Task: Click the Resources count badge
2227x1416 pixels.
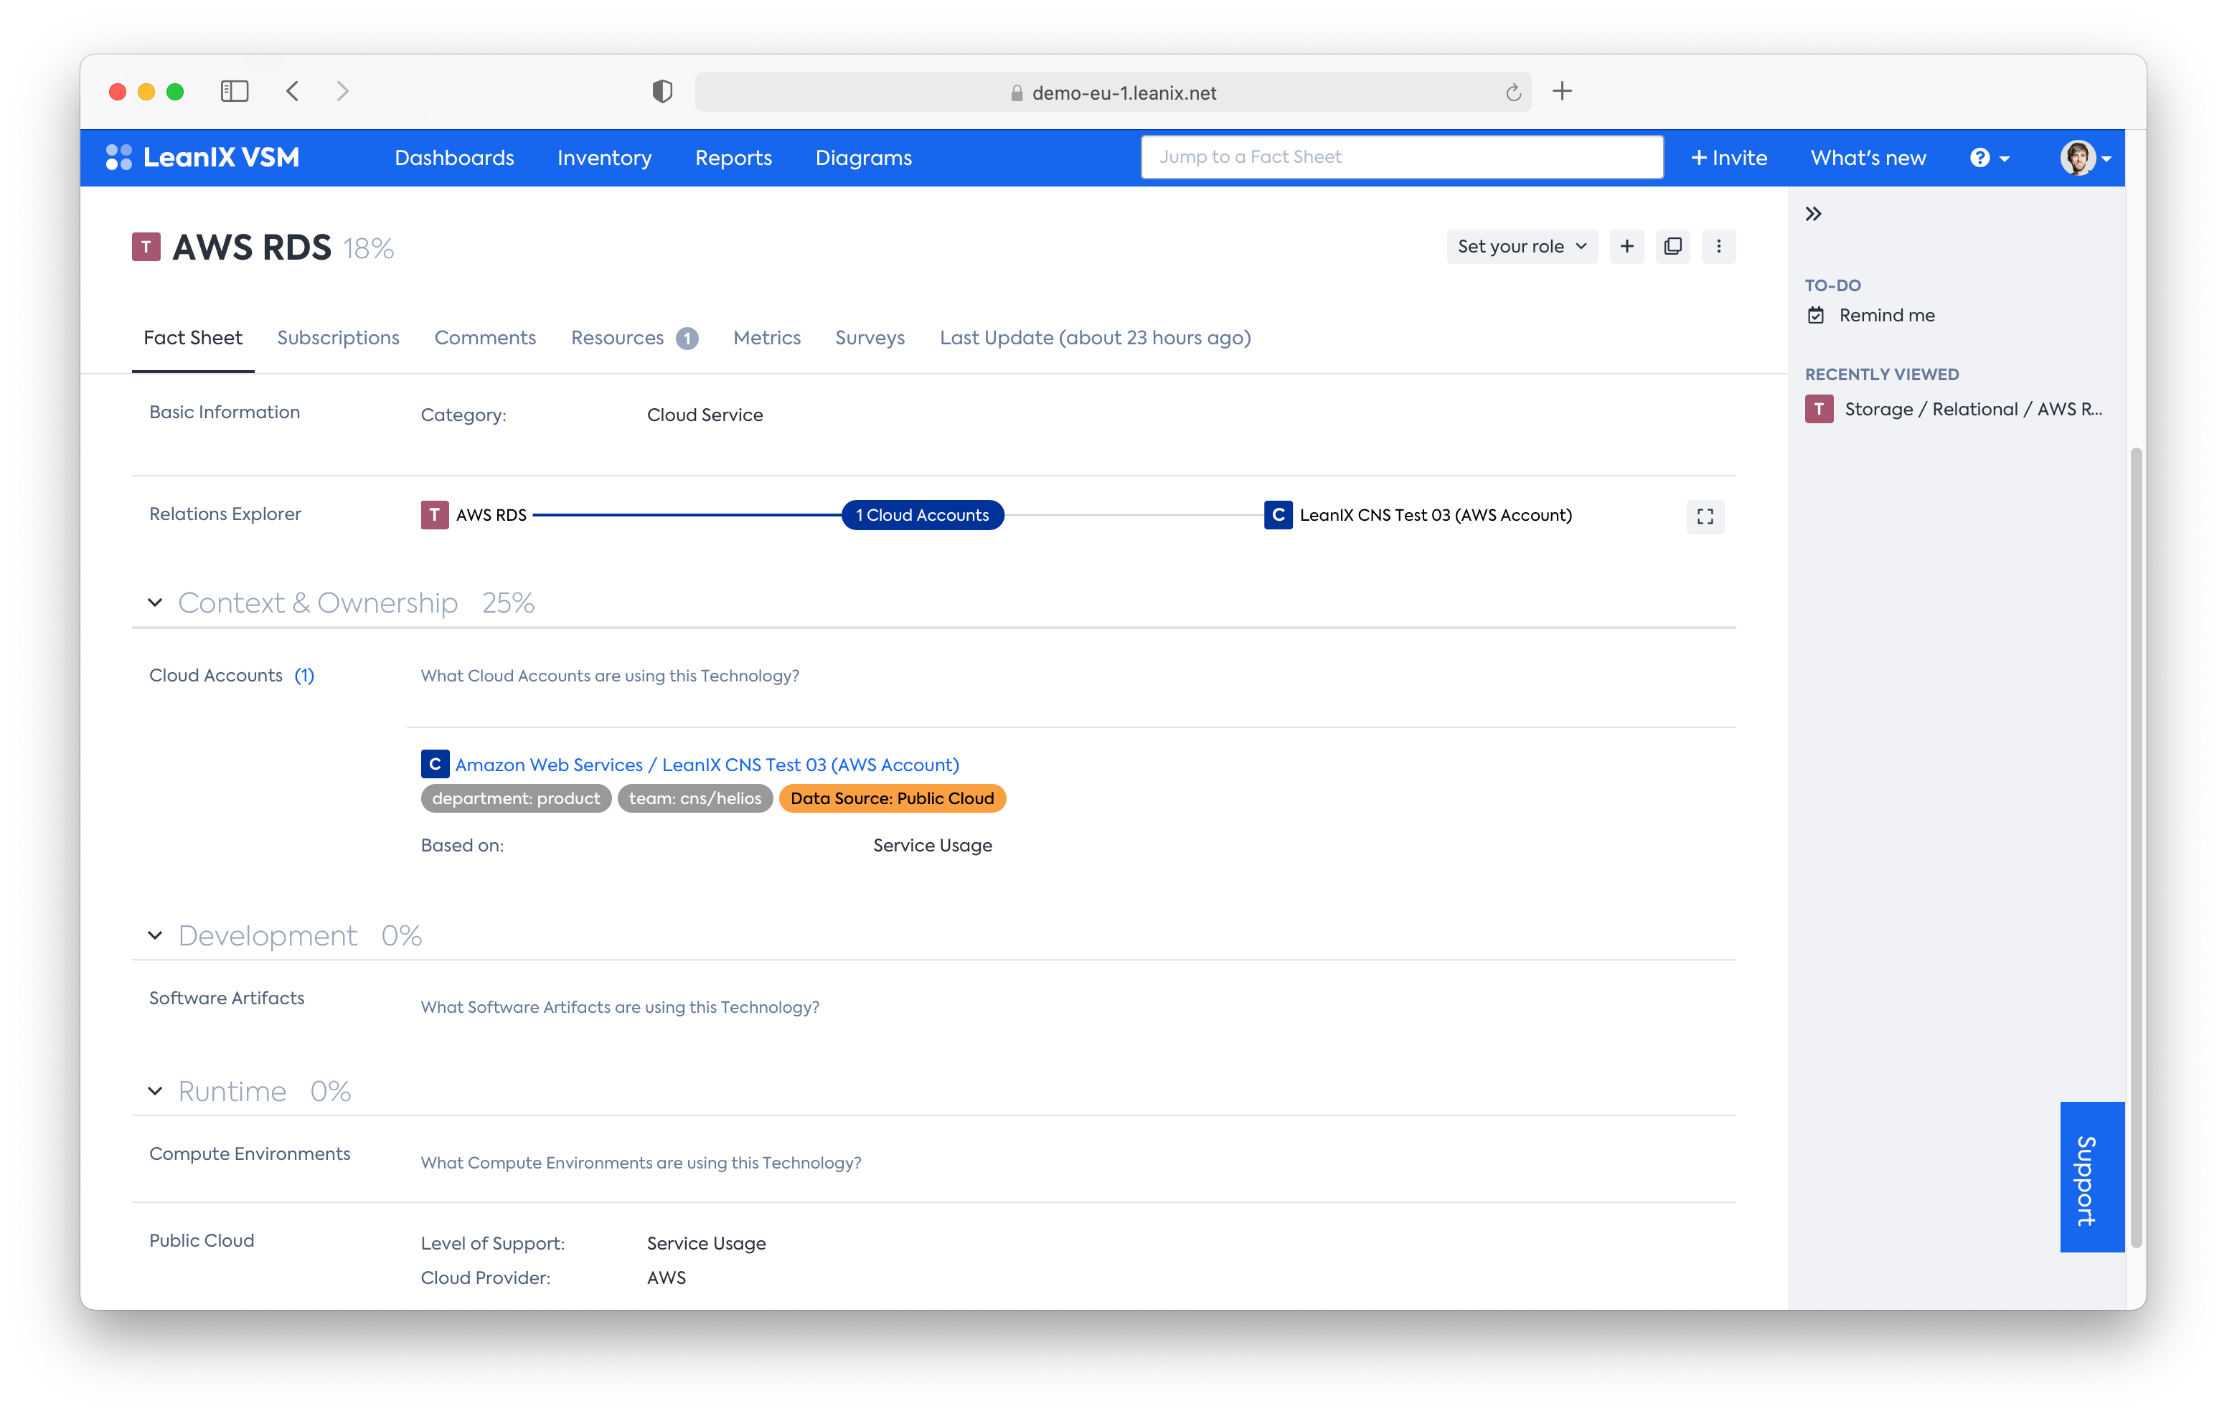Action: [687, 339]
